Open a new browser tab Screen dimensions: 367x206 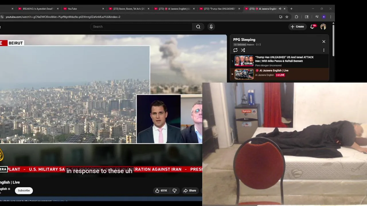pos(291,9)
